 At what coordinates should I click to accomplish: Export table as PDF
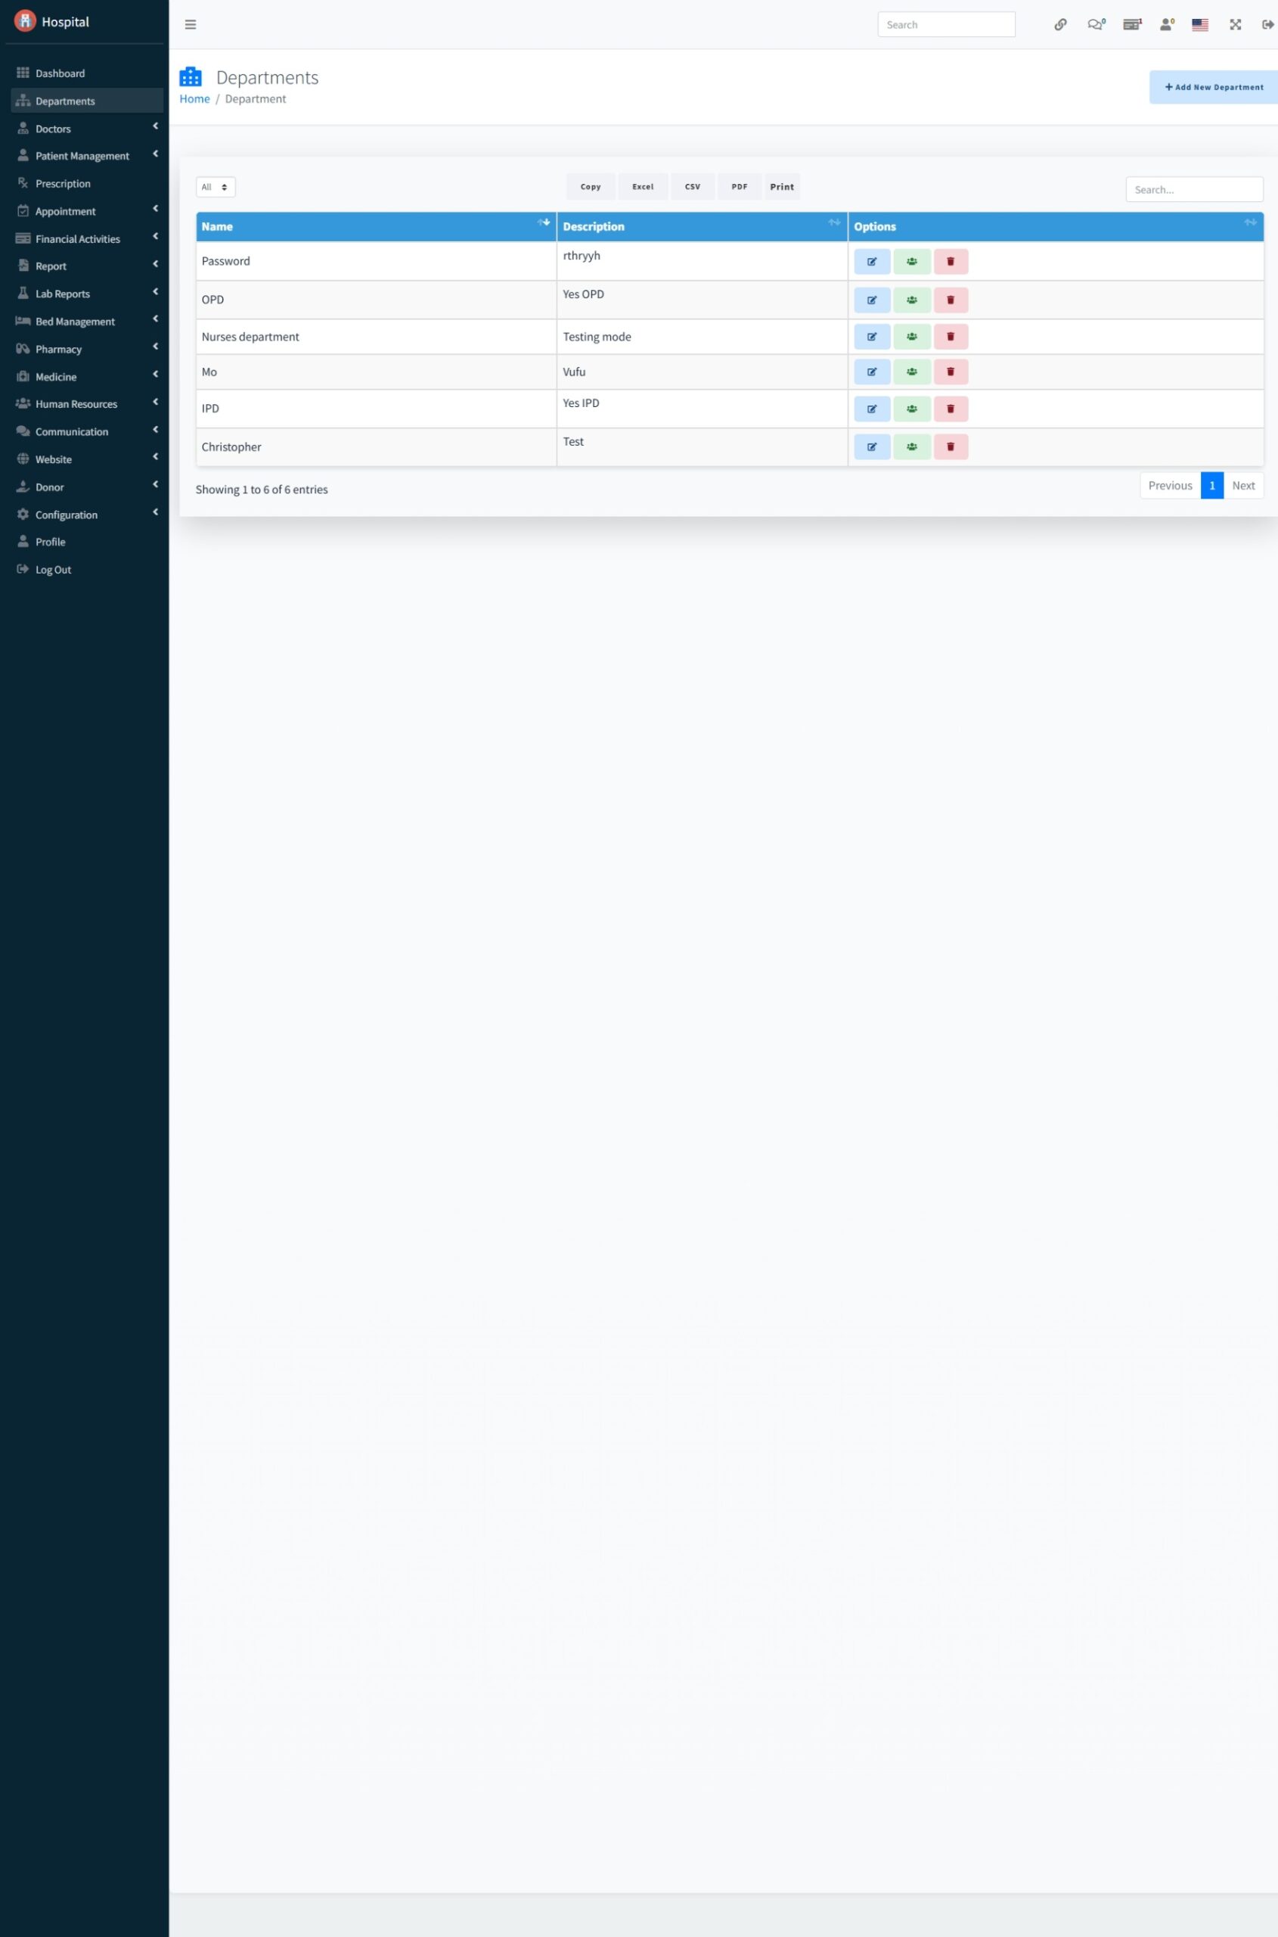pyautogui.click(x=740, y=187)
